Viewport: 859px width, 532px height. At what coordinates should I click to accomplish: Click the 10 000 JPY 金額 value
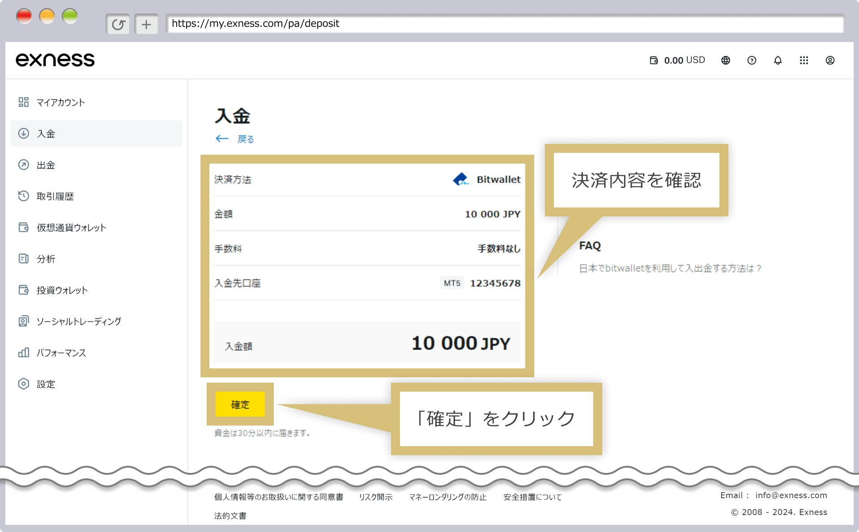tap(493, 214)
